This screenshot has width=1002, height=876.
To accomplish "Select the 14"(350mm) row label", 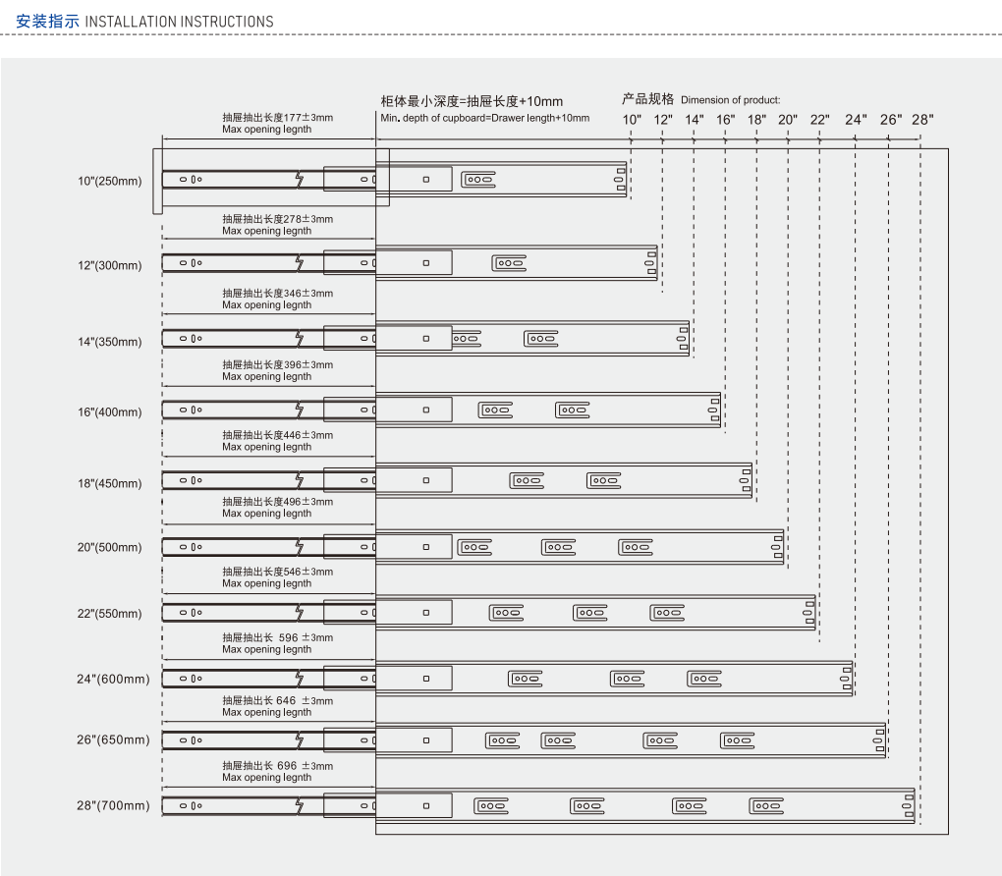I will pyautogui.click(x=110, y=342).
